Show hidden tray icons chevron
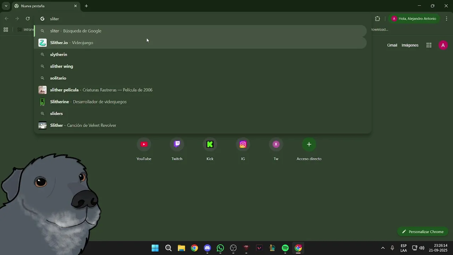 (383, 248)
